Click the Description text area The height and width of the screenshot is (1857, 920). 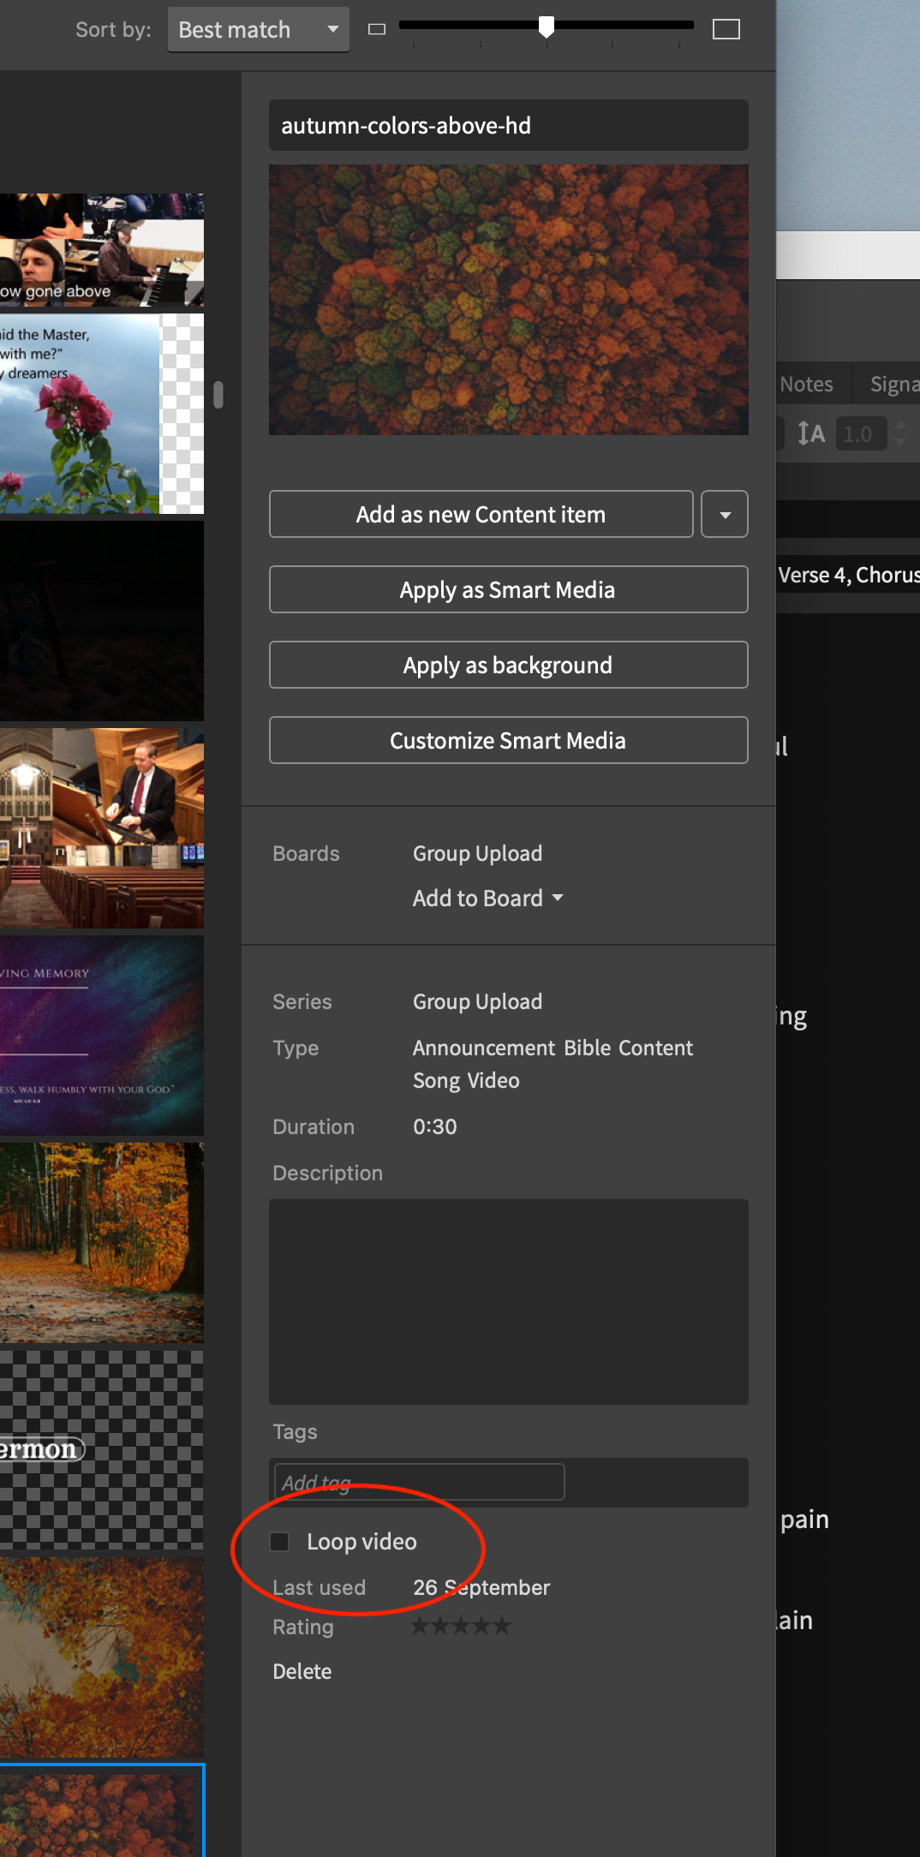(508, 1301)
